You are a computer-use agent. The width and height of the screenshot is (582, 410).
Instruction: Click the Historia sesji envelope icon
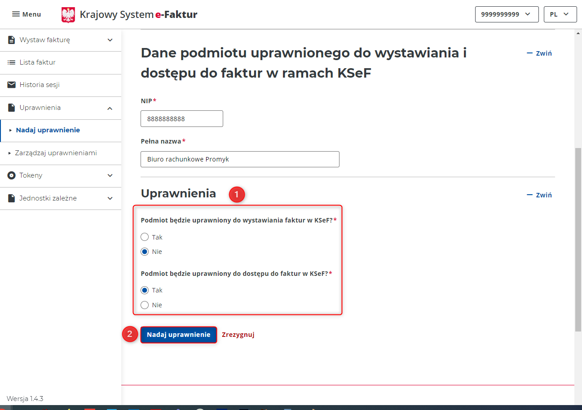11,85
